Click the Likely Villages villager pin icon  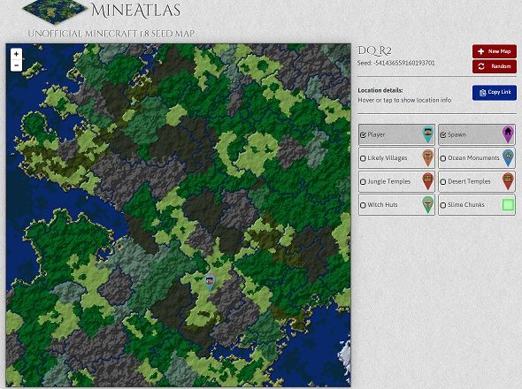(428, 157)
